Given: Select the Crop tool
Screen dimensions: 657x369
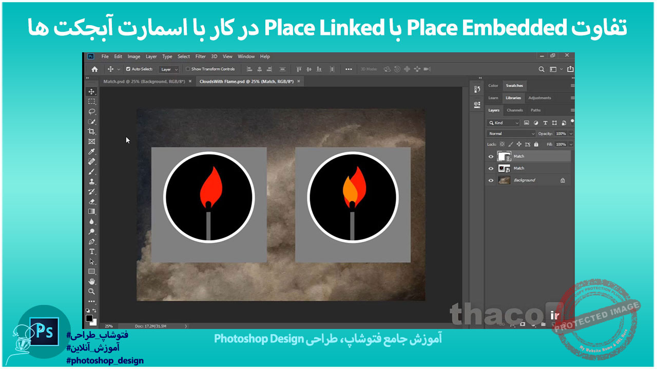Looking at the screenshot, I should pyautogui.click(x=92, y=131).
